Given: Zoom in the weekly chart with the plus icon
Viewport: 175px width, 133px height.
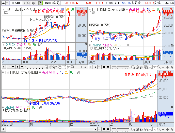Looking at the screenshot, I should (x=168, y=67).
